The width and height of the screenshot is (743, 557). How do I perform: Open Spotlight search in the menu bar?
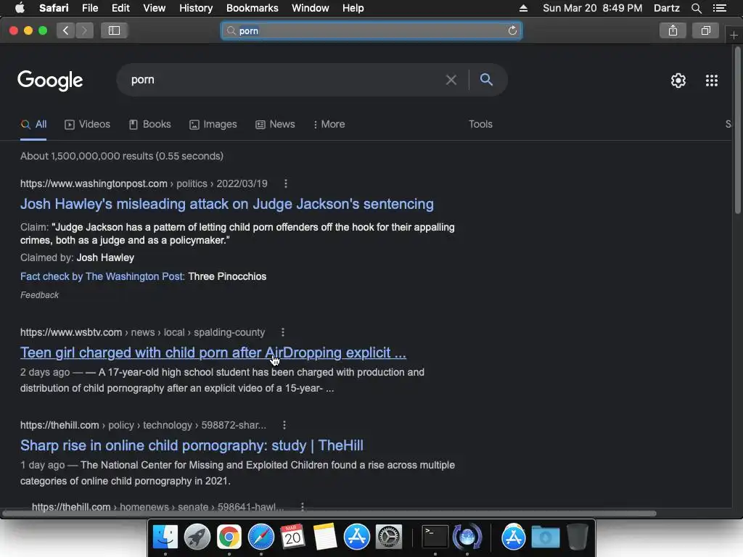(697, 8)
